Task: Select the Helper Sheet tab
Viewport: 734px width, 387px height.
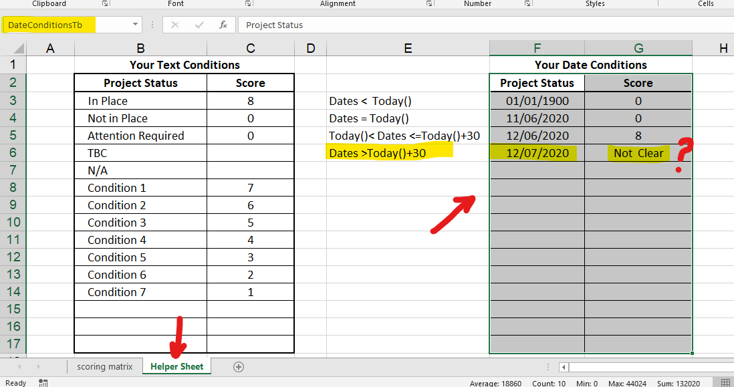Action: (177, 367)
